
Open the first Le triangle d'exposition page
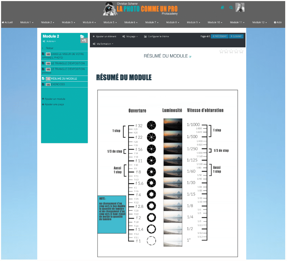click(64, 63)
